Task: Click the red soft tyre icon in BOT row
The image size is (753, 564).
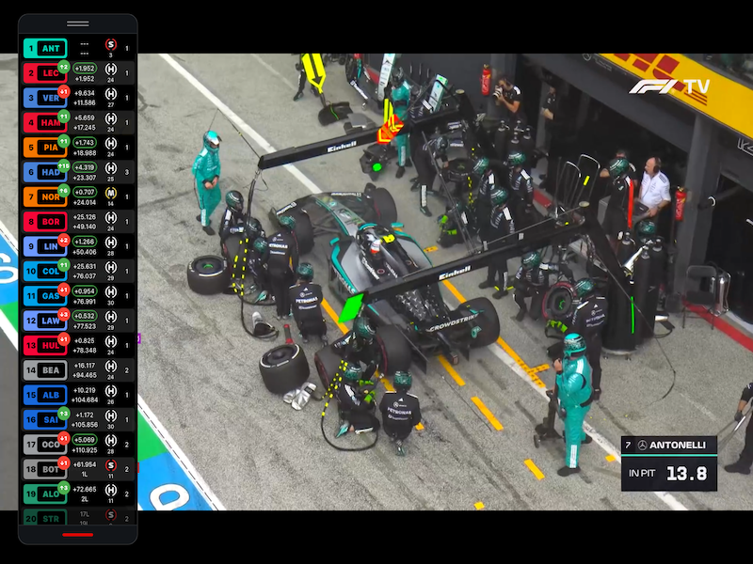Action: pos(111,465)
